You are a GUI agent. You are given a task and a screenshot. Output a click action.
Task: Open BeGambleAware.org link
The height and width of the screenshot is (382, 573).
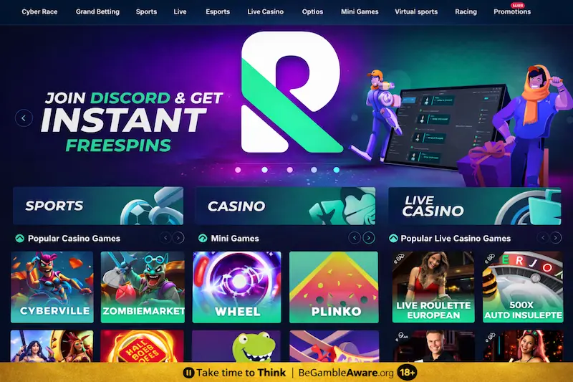pyautogui.click(x=346, y=373)
